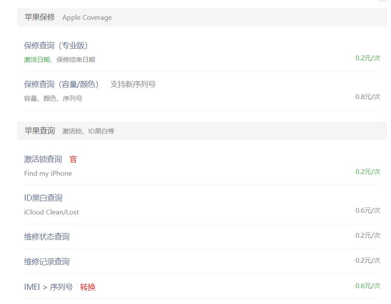This screenshot has height=304, width=391.
Task: Select the iCloud Clean/Lost description
Action: click(x=51, y=212)
